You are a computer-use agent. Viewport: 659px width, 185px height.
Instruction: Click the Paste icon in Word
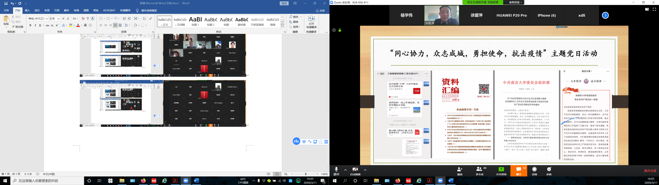click(x=6, y=20)
